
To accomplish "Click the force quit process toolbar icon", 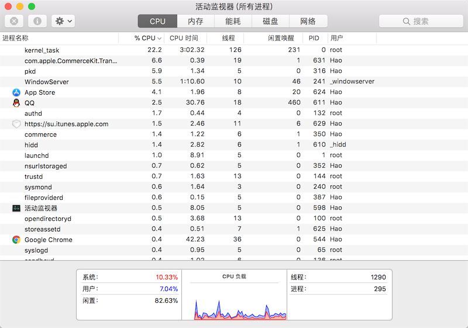I will [x=14, y=21].
